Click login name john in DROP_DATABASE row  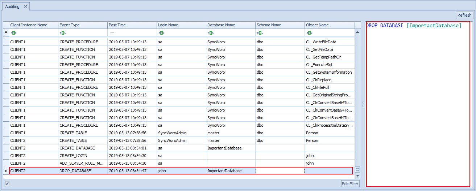coord(162,171)
